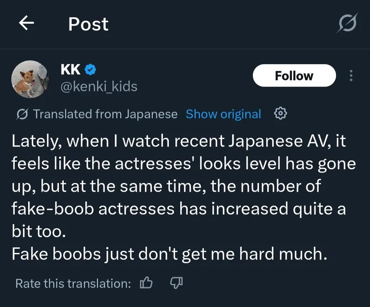Click the short 'bit too.' line
The image size is (370, 307).
[x=39, y=232]
